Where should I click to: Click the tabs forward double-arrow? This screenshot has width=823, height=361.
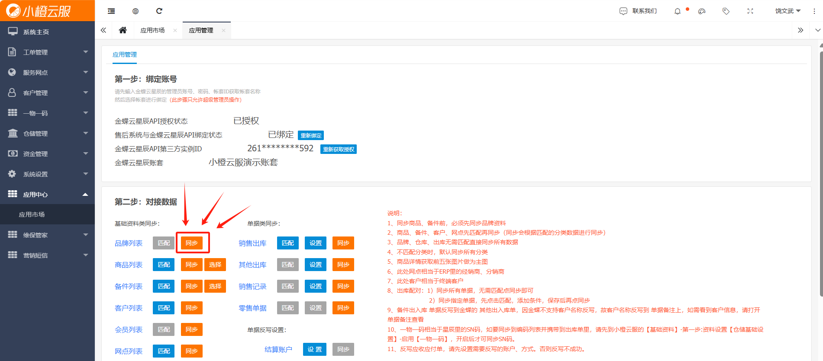click(800, 30)
